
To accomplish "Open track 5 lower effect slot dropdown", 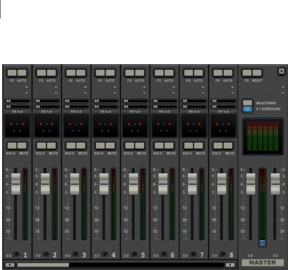I will (x=144, y=93).
